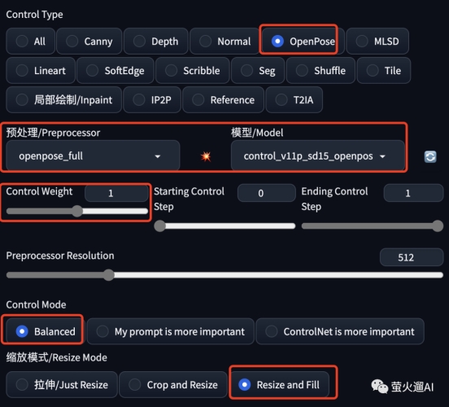The width and height of the screenshot is (449, 407).
Task: Open the Preprocessor openpose_full dropdown
Action: coord(93,156)
